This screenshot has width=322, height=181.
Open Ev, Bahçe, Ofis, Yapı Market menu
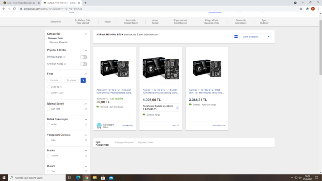click(x=83, y=22)
